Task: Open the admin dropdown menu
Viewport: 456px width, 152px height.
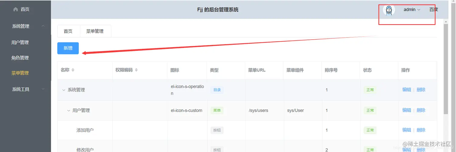Action: pos(412,10)
